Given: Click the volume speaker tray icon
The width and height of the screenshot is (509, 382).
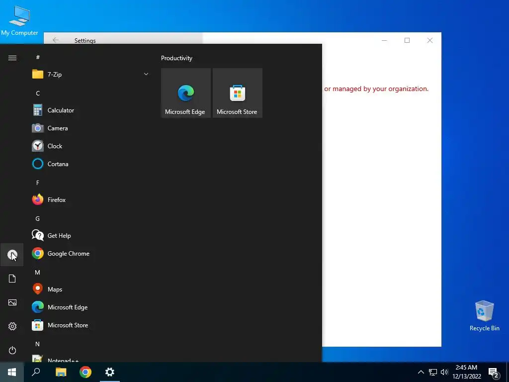Looking at the screenshot, I should pos(444,372).
